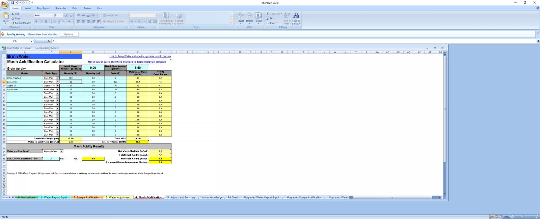The height and width of the screenshot is (219, 540).
Task: Open Grain Type dropdown for 2 Row Pale Malt
Action: click(x=58, y=78)
